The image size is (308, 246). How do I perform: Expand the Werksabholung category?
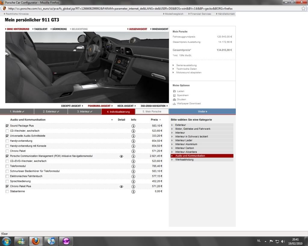[x=202, y=160]
